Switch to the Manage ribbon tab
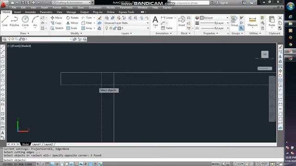The width and height of the screenshot is (296, 166). click(x=71, y=12)
